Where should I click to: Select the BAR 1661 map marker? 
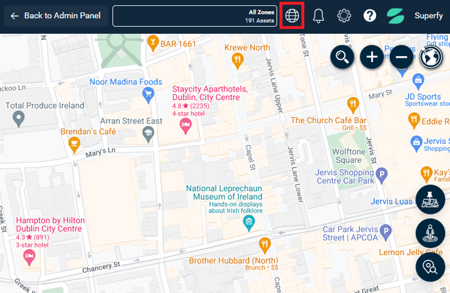coord(152,43)
